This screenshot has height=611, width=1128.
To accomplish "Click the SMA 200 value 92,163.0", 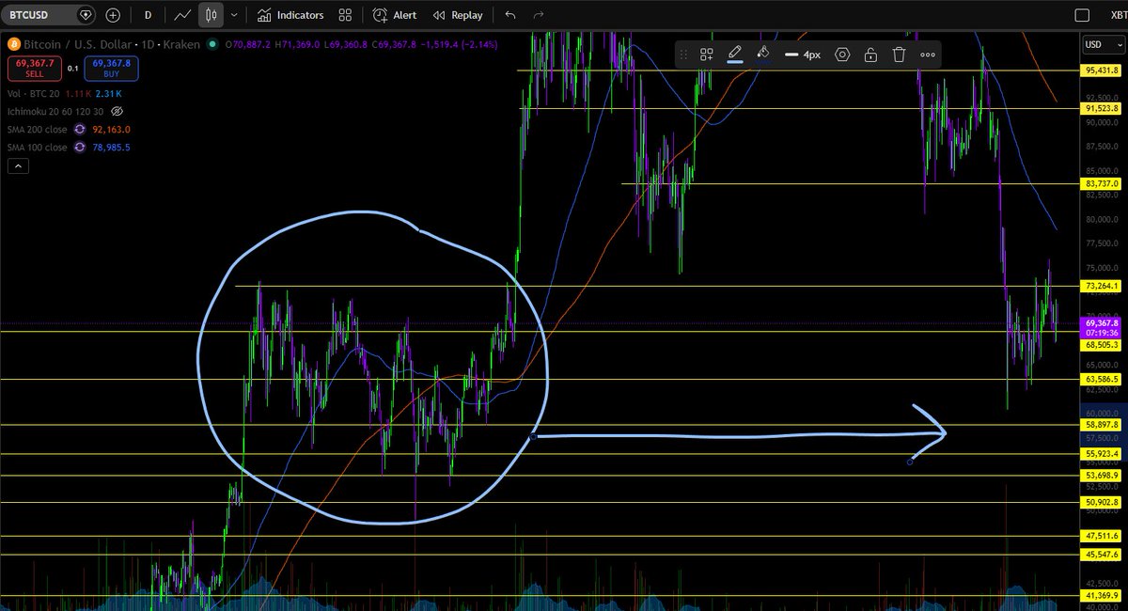I will coord(112,130).
